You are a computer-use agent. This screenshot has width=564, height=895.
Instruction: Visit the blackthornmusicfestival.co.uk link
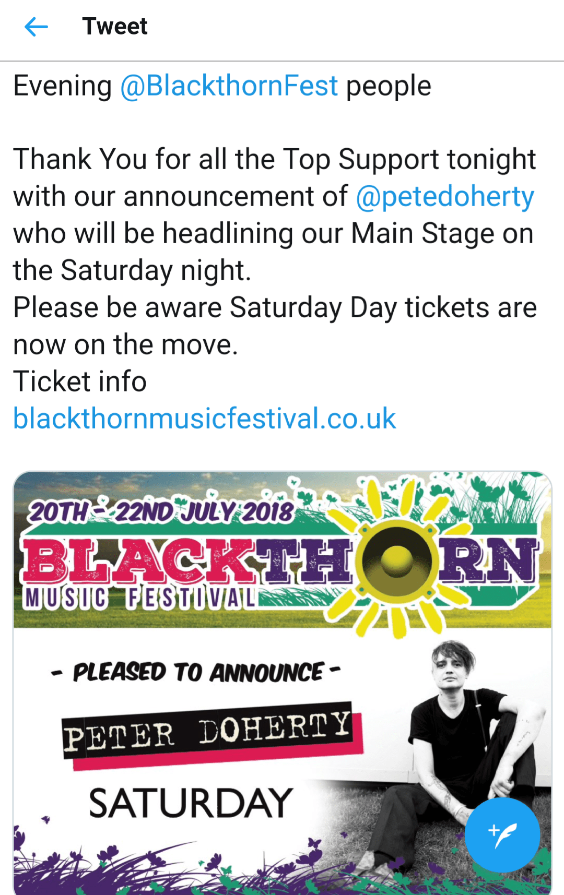(204, 419)
